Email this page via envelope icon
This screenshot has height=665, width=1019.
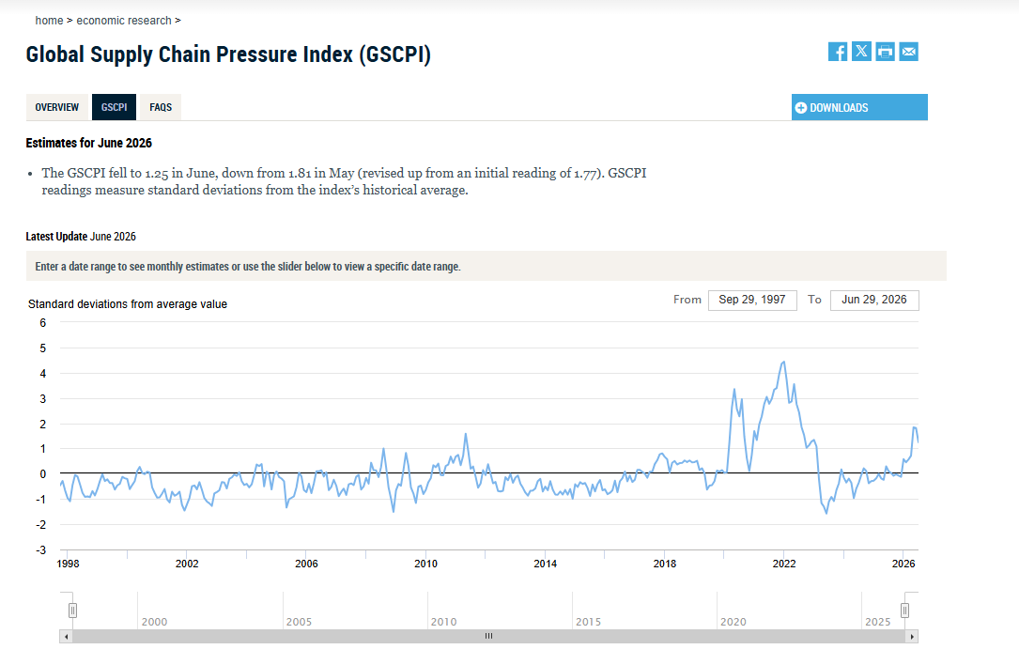[908, 52]
